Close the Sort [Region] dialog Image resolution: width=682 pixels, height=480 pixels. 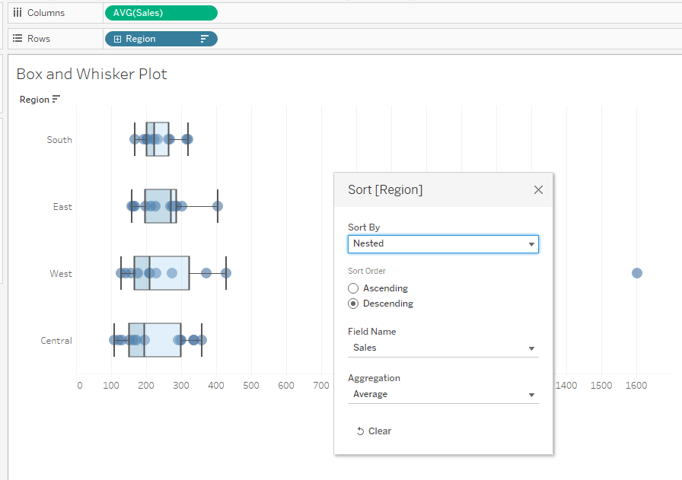[538, 190]
